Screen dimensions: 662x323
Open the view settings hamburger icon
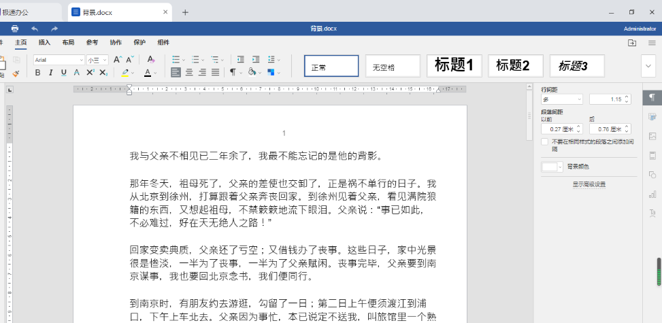click(x=652, y=43)
